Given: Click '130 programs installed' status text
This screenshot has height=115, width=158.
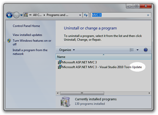Looking at the screenshot, I should pyautogui.click(x=90, y=104).
